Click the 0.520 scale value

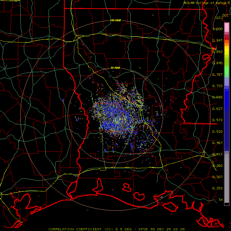point(217,132)
